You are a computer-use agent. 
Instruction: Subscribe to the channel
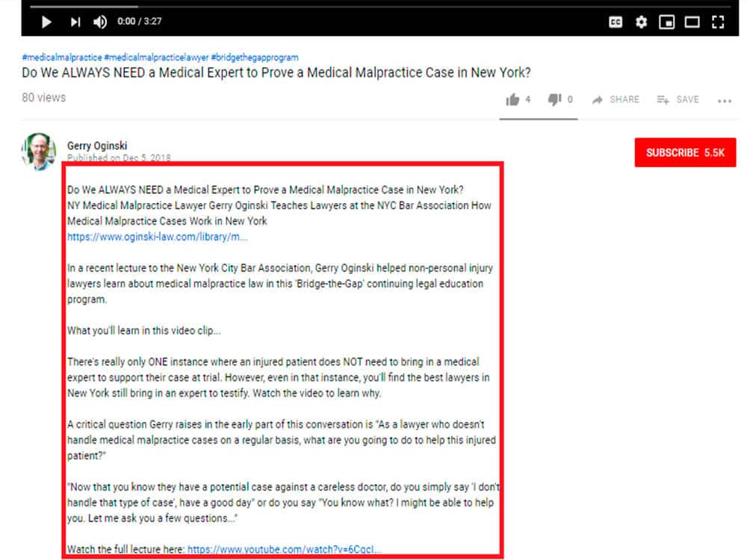pos(685,153)
